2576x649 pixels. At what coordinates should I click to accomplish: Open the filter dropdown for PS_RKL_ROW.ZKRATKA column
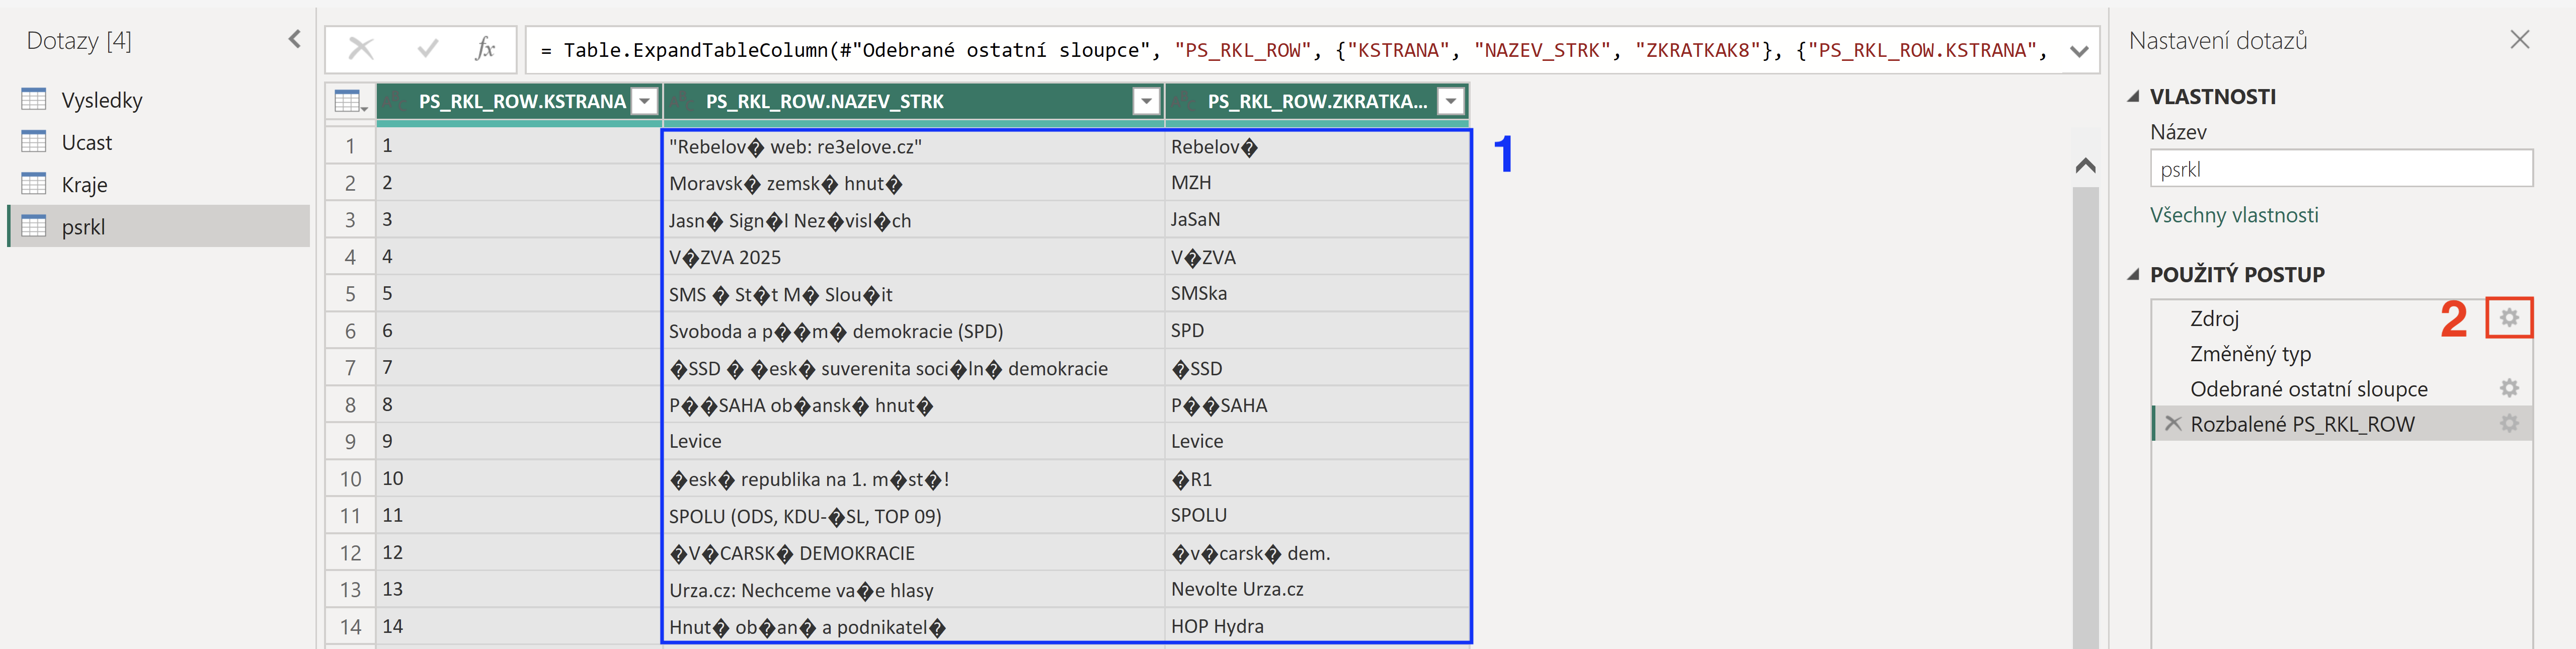coord(1450,101)
